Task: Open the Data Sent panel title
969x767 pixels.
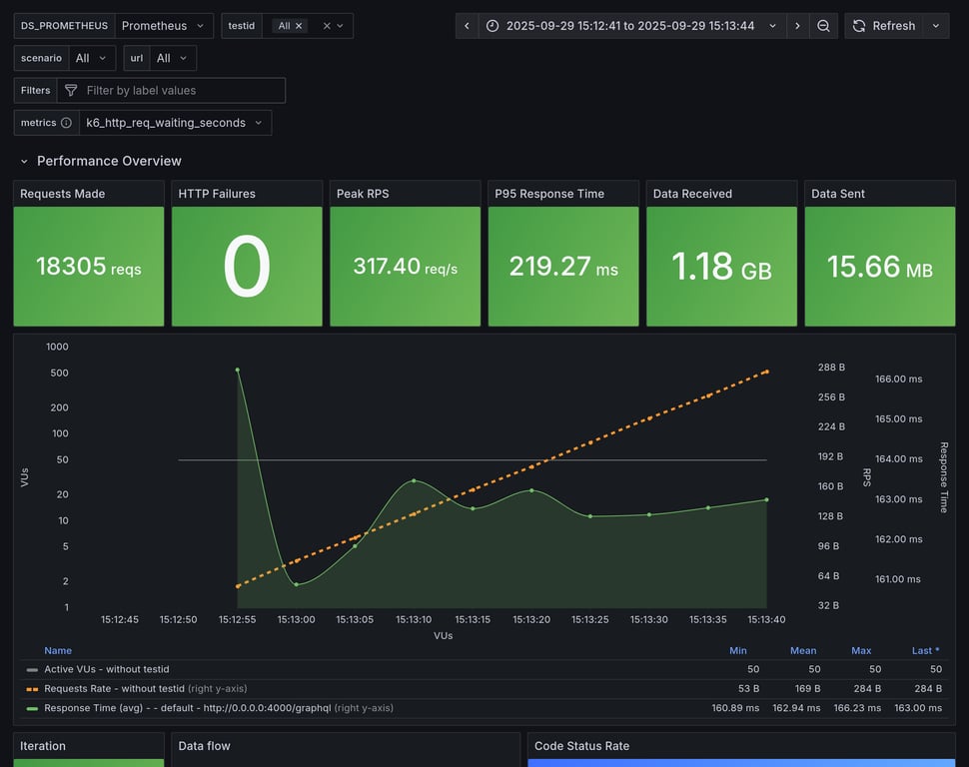Action: point(838,194)
